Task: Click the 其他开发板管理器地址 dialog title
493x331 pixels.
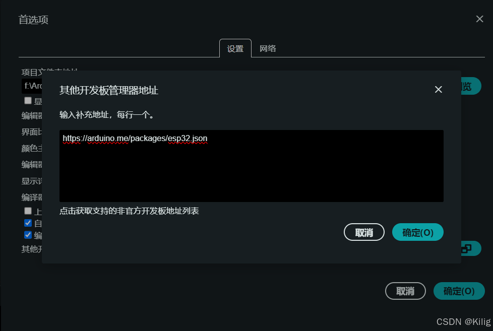Action: point(109,90)
